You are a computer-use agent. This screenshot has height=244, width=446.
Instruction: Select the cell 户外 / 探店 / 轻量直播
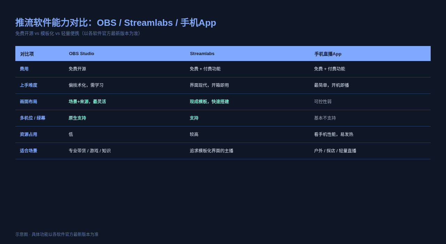pos(335,151)
